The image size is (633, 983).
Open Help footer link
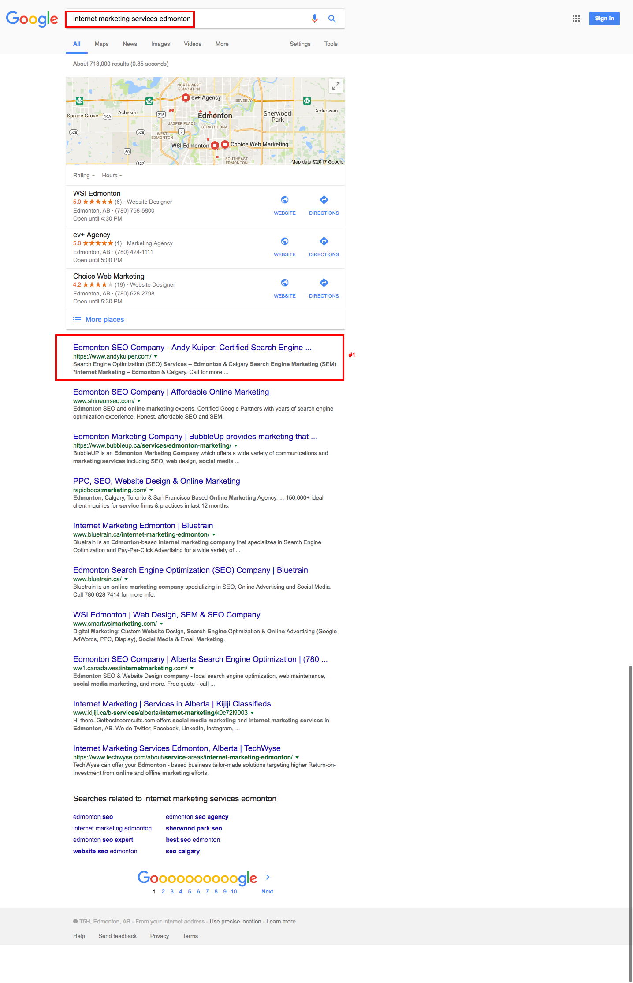point(79,936)
